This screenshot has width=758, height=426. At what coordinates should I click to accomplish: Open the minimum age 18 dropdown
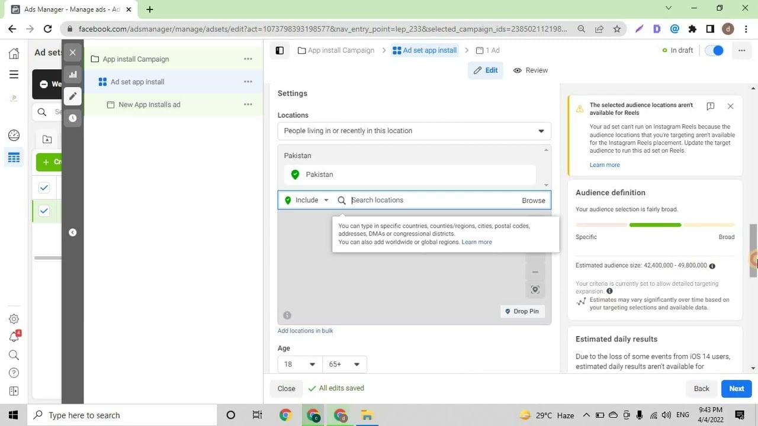(x=300, y=364)
